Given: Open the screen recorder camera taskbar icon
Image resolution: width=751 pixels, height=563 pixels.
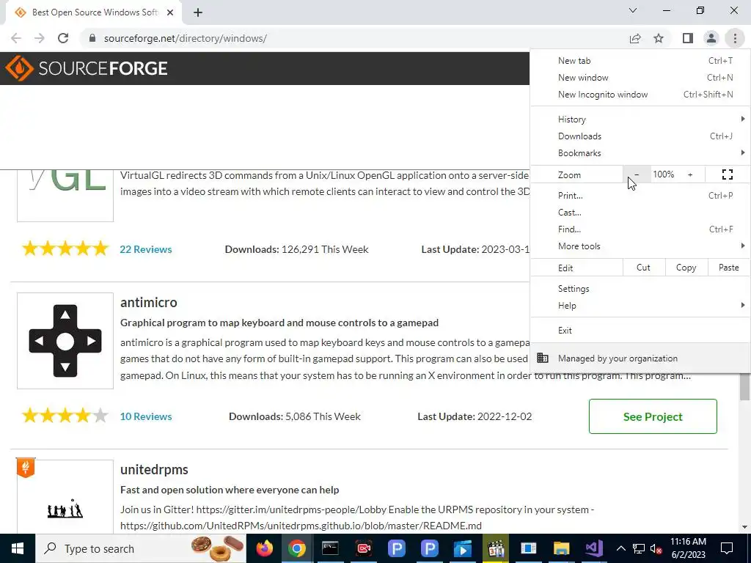Looking at the screenshot, I should pos(364,548).
